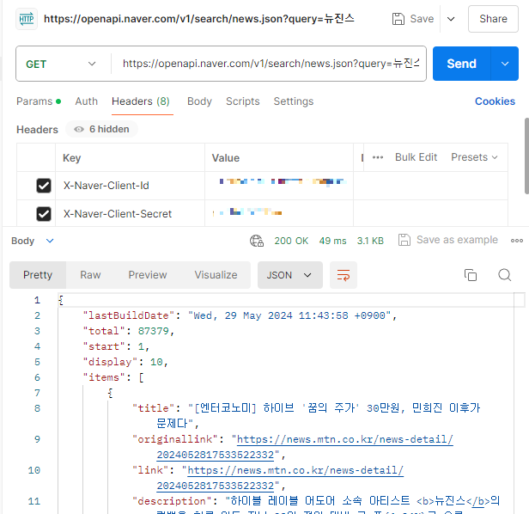Screen dimensions: 529x514
Task: Open the headers table more options ellipsis
Action: (378, 157)
